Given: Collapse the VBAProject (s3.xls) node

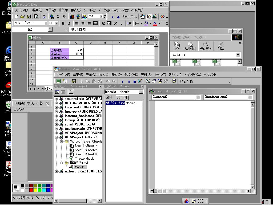Looking at the screenshot, I should pos(56,137).
